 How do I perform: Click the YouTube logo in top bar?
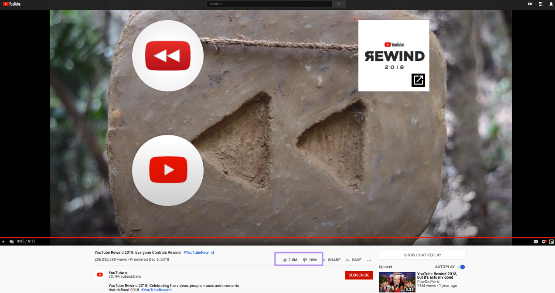point(12,4)
